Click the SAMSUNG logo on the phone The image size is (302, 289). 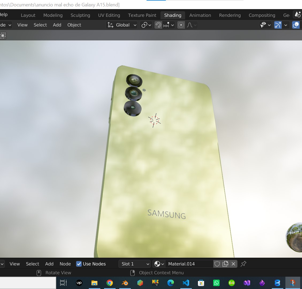[x=167, y=214]
